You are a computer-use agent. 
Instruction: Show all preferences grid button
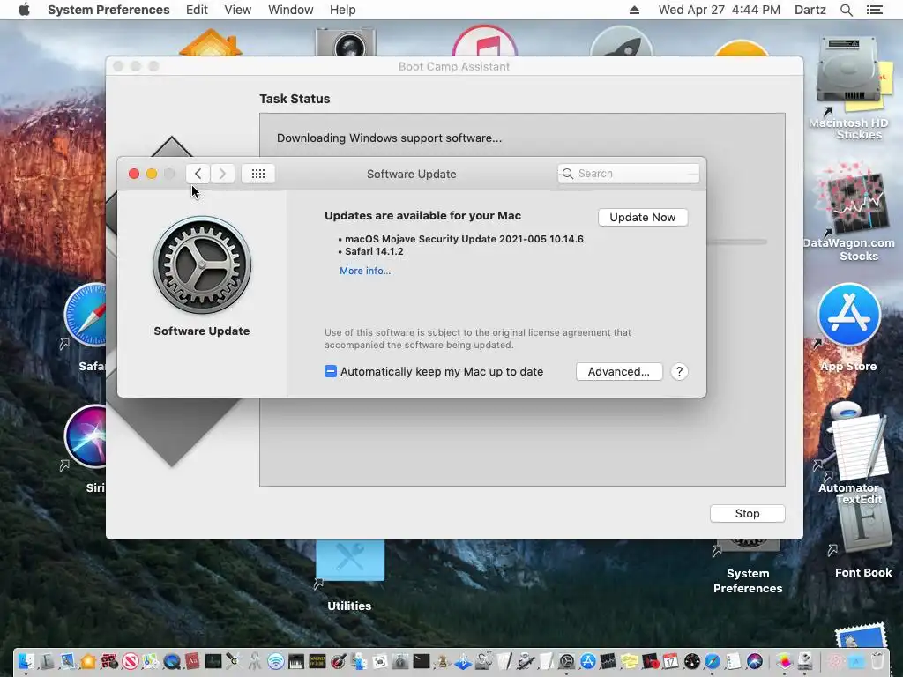[258, 174]
